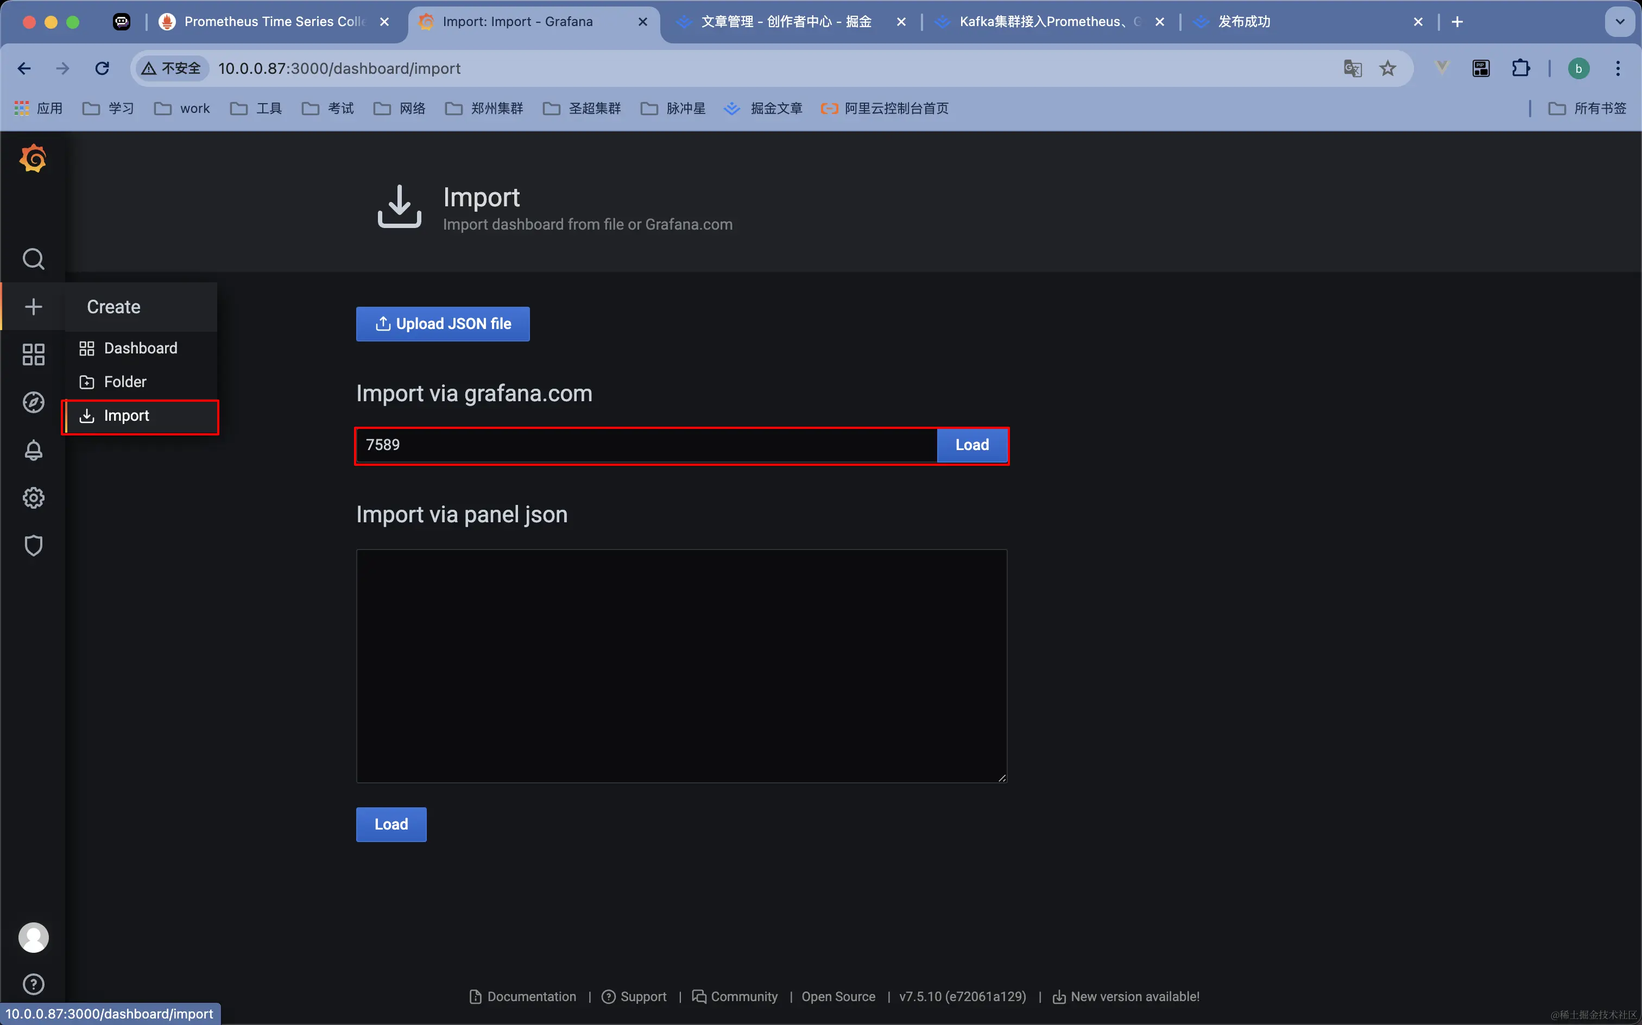Click the user avatar in sidebar
This screenshot has width=1642, height=1025.
tap(33, 938)
